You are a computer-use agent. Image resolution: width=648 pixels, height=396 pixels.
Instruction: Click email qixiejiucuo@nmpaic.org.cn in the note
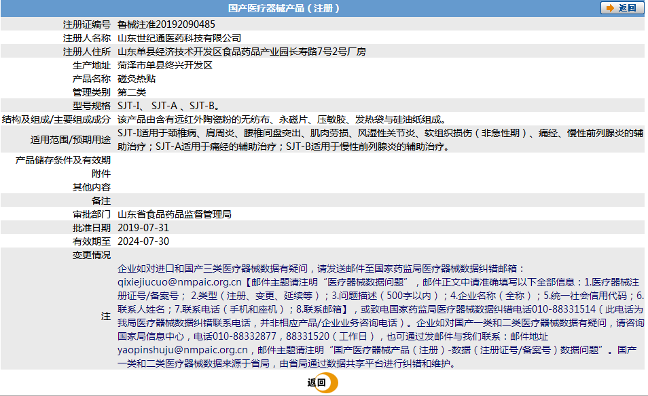point(179,282)
